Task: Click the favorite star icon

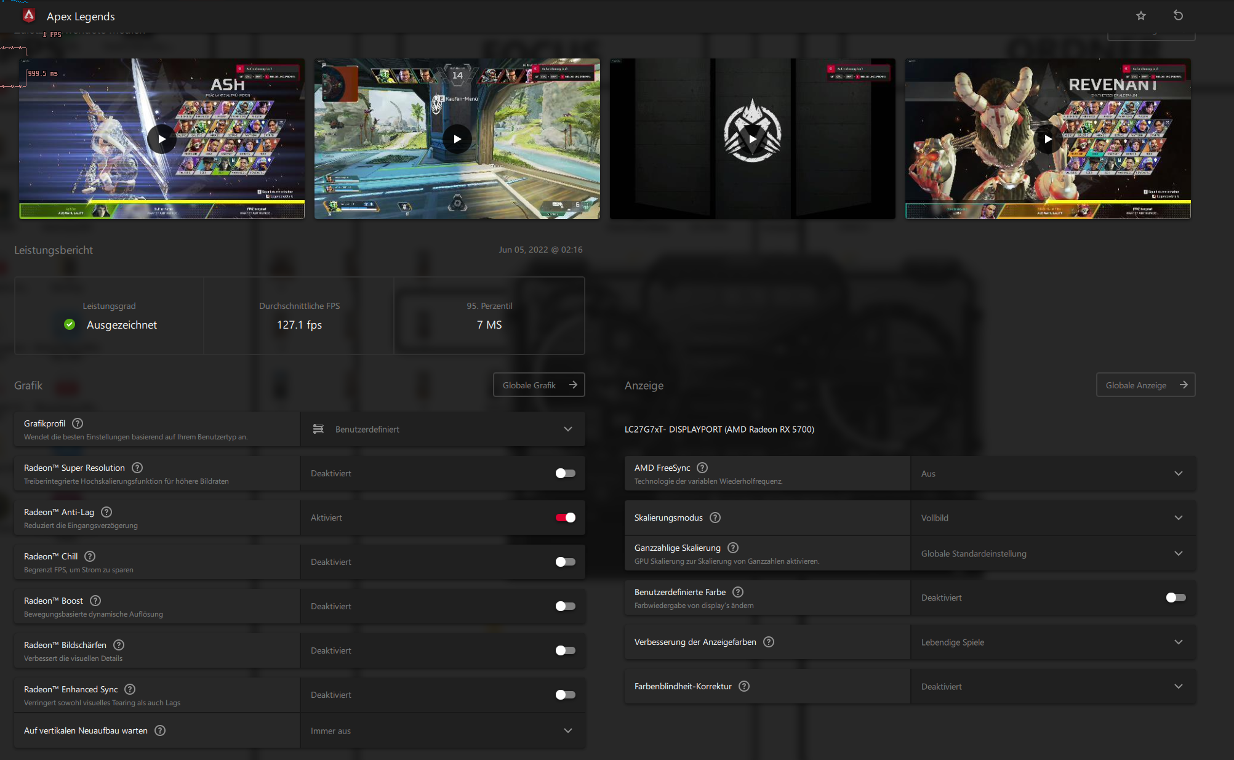Action: click(x=1140, y=16)
